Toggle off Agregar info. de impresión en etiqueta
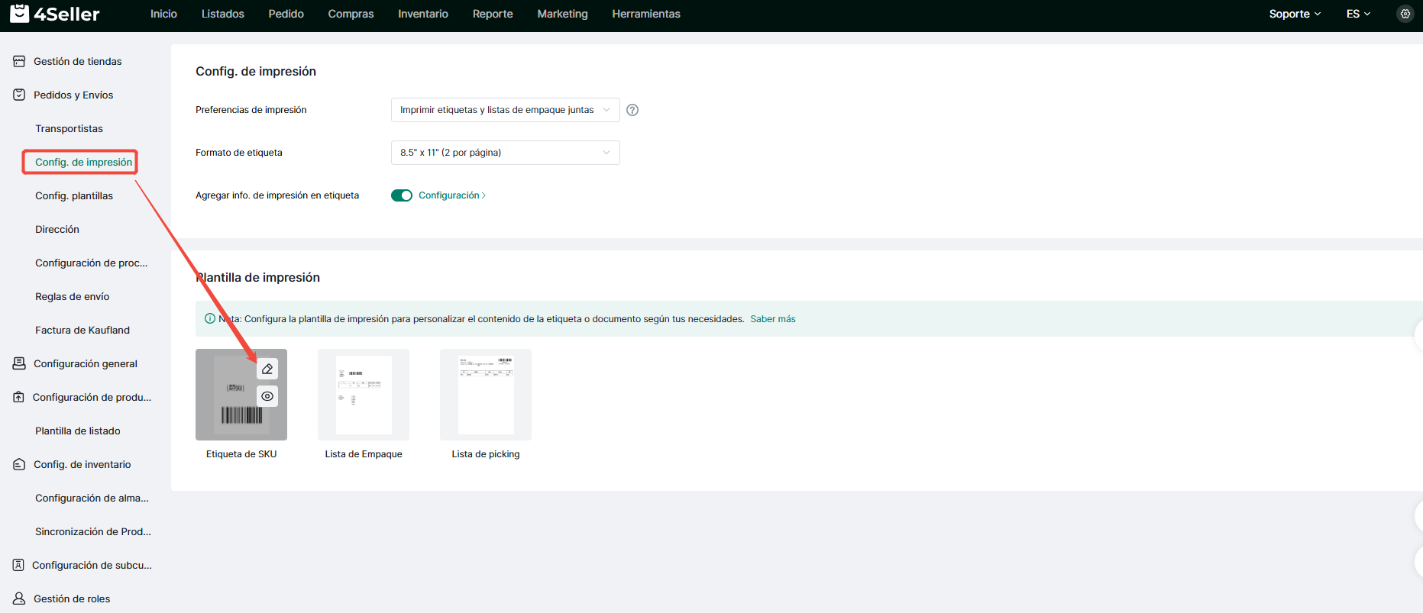This screenshot has width=1423, height=613. pos(402,195)
